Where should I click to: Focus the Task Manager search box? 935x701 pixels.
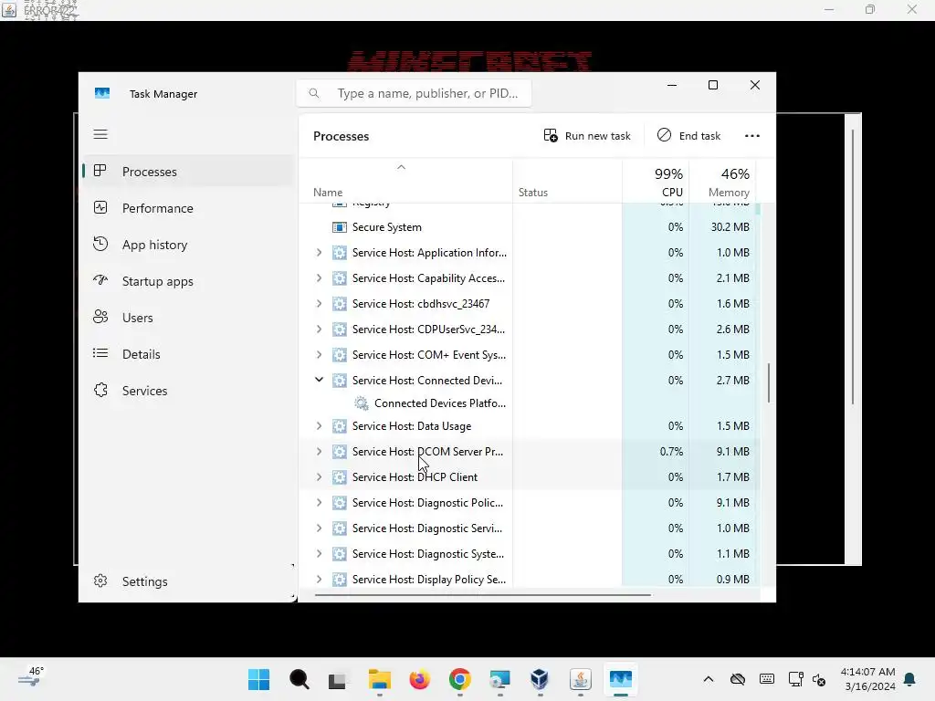414,94
